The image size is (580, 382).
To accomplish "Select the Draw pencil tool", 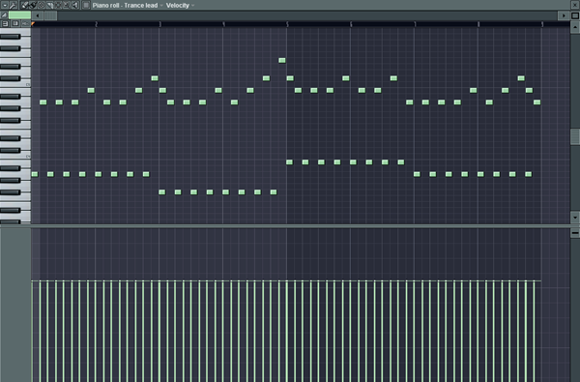I will (25, 5).
